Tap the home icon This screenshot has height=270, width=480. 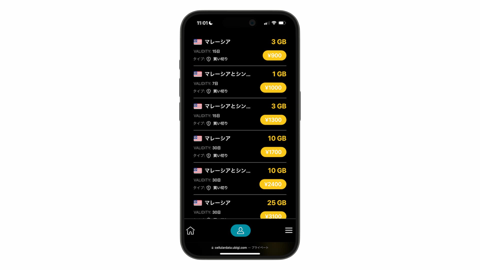click(190, 230)
